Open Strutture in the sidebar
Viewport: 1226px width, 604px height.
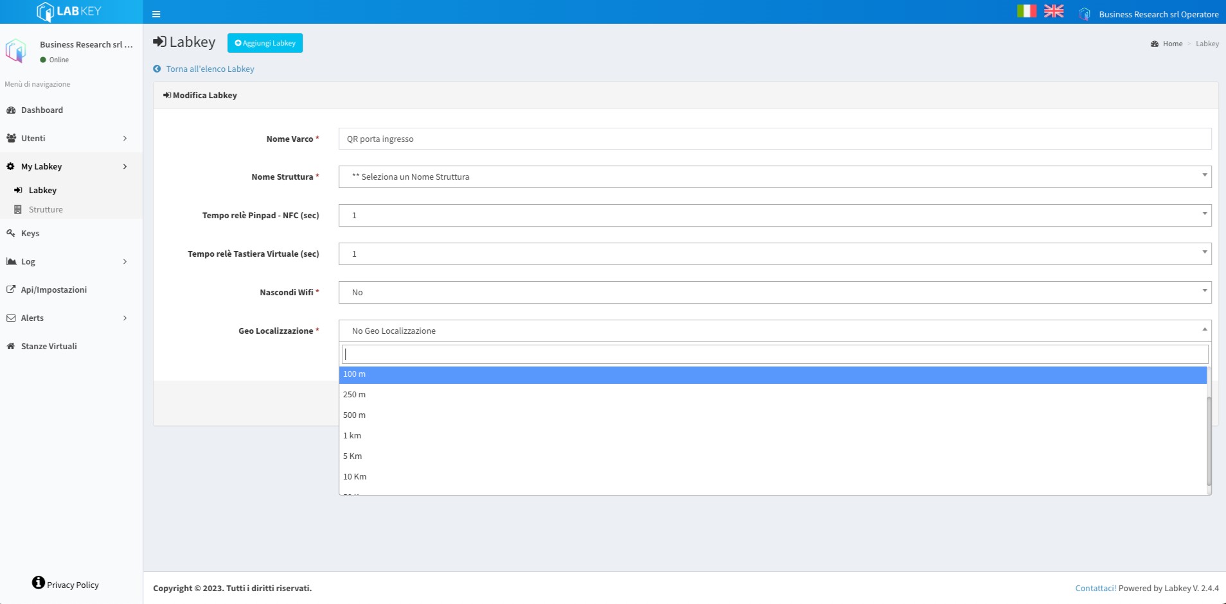point(46,209)
